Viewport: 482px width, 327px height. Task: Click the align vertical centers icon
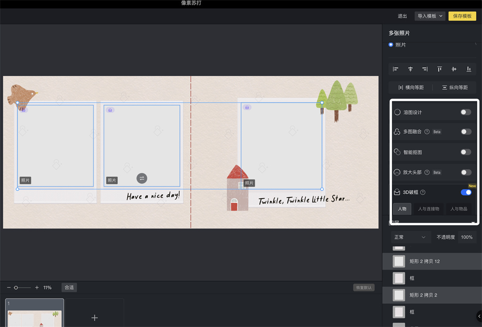tap(454, 69)
